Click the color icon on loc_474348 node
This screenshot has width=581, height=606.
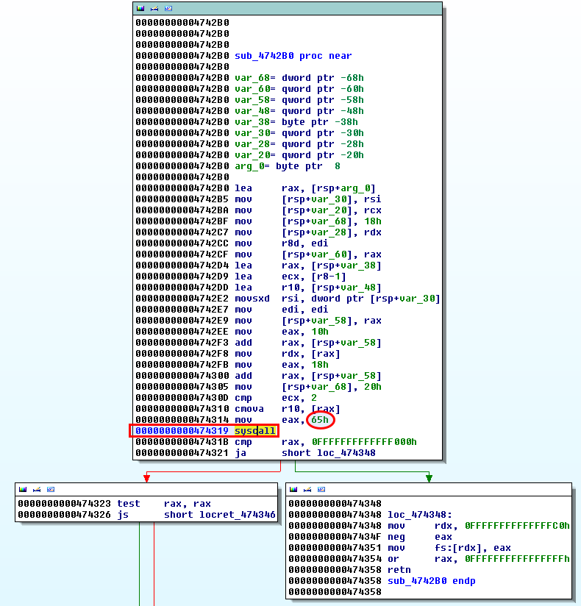293,489
